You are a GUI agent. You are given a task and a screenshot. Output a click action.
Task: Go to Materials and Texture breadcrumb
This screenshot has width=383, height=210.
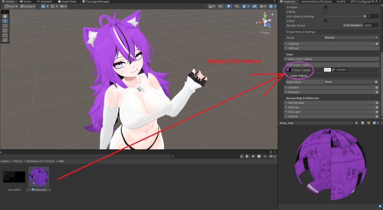click(x=40, y=161)
